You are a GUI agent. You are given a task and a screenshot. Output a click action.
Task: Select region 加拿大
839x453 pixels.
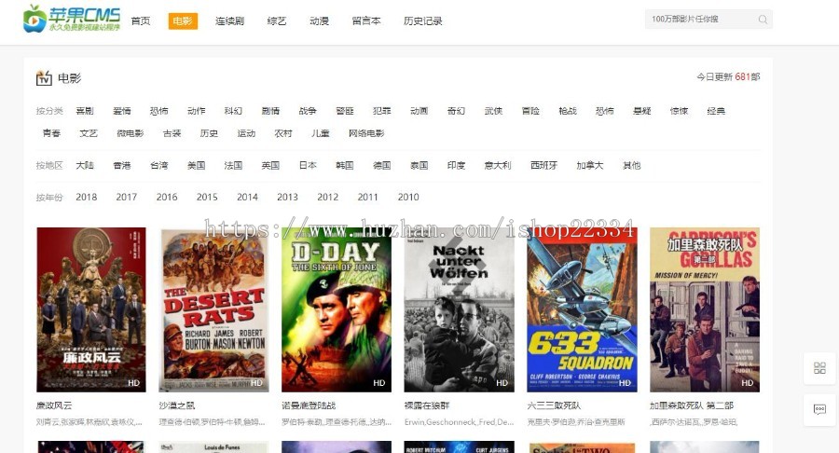tap(590, 165)
